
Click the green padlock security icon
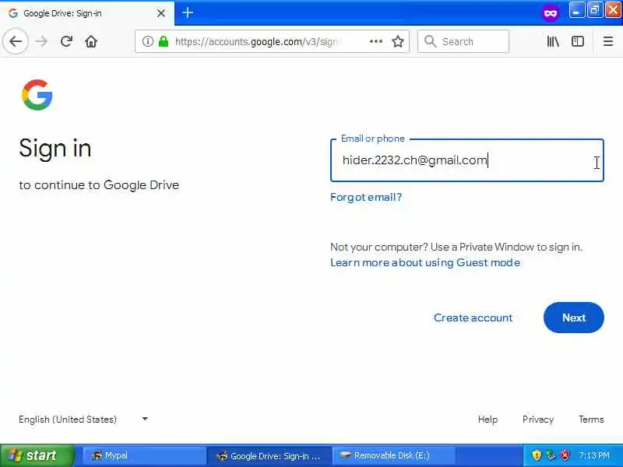click(164, 41)
